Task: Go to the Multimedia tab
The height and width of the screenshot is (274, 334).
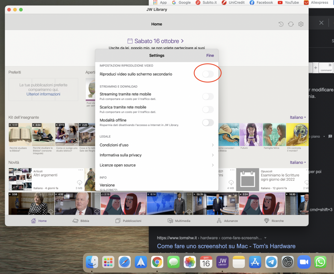Action: [179, 221]
